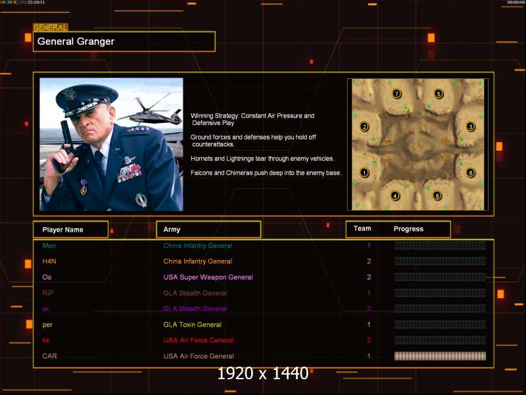The image size is (526, 395).
Task: Click kk's loading progress bar
Action: coord(440,340)
